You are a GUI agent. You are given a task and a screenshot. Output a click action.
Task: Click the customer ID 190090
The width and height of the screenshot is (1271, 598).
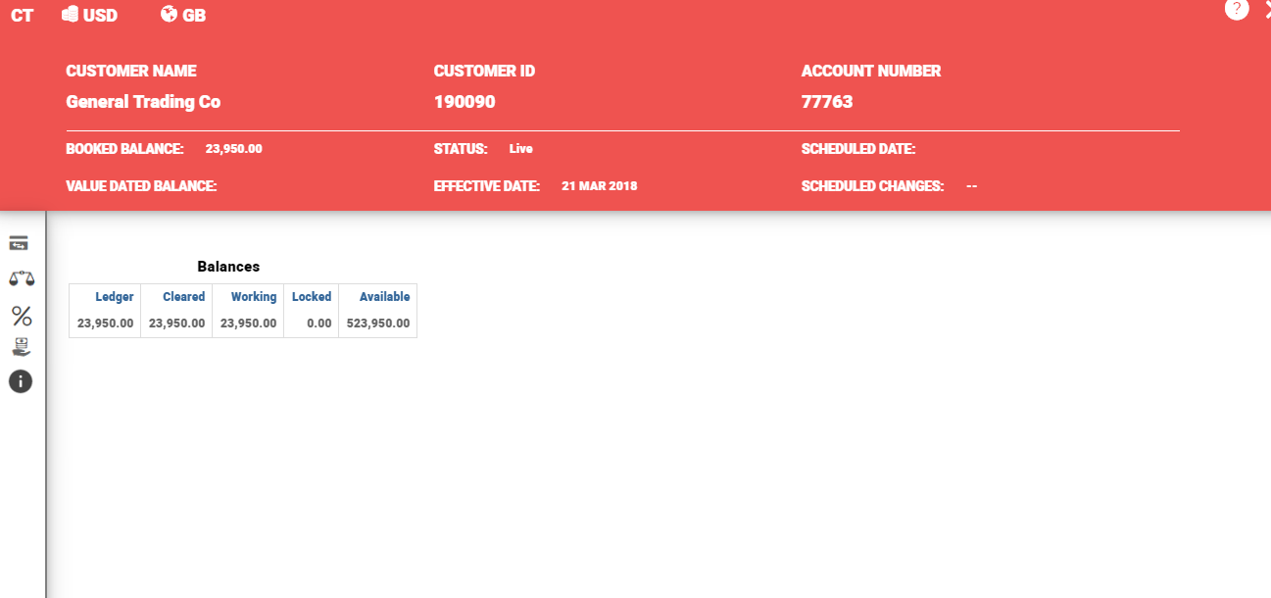click(x=464, y=102)
